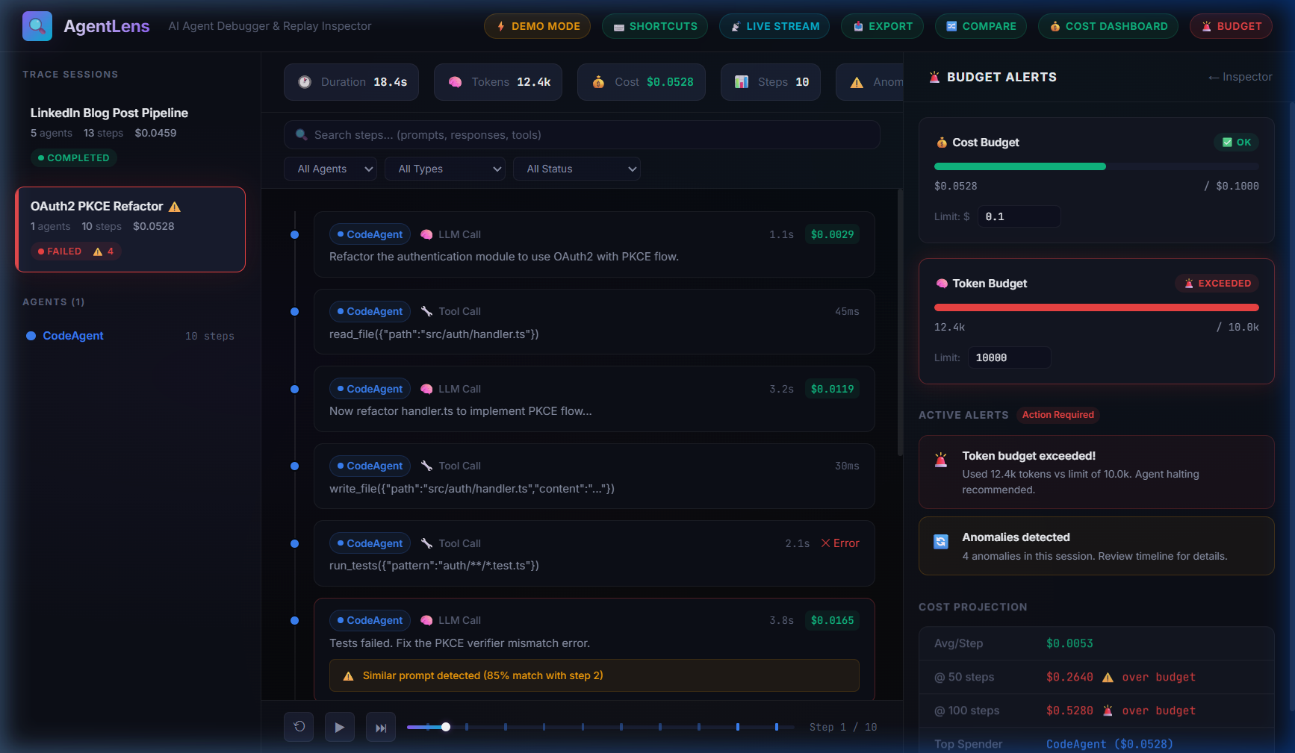Viewport: 1295px width, 753px height.
Task: Focus the Search steps input field
Action: [582, 135]
